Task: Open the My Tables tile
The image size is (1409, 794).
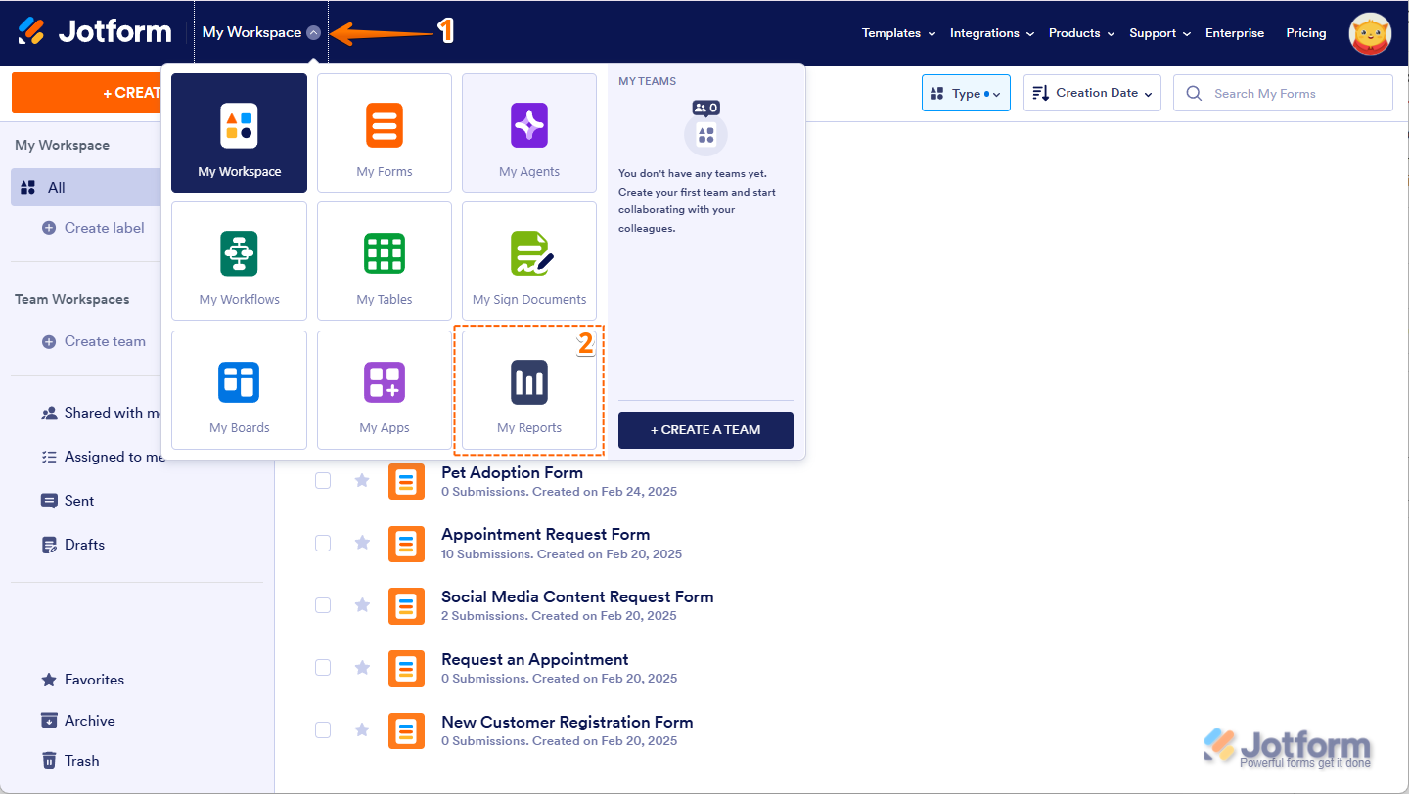Action: point(385,261)
